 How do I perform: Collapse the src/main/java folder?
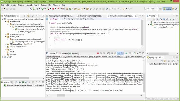click(5, 22)
